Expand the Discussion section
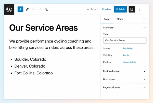 pyautogui.click(x=125, y=79)
